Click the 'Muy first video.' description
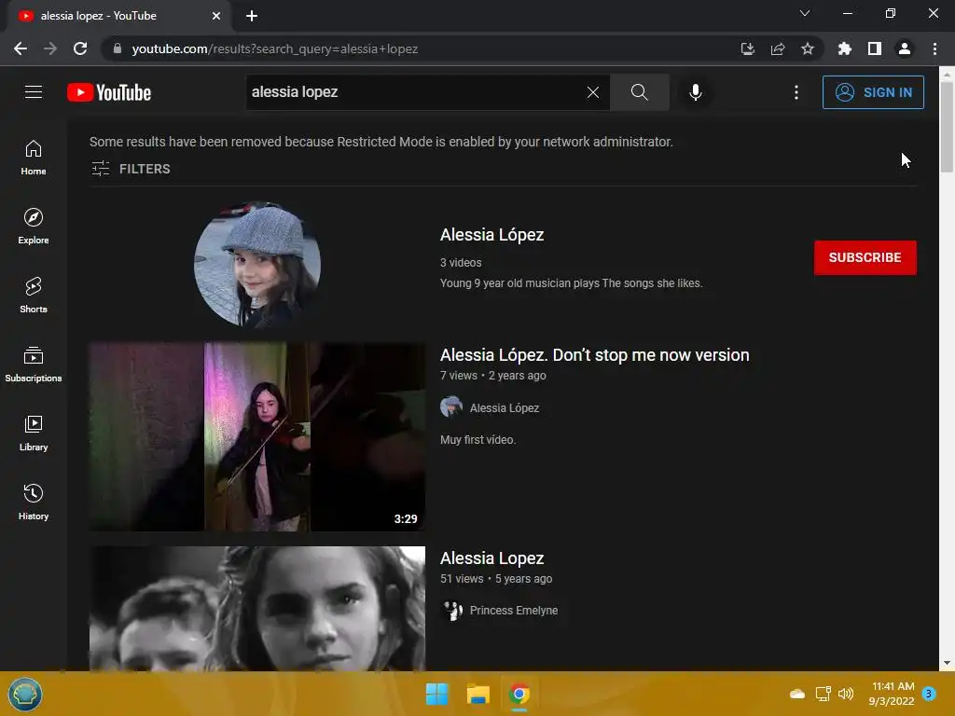Viewport: 955px width, 716px height. [477, 440]
